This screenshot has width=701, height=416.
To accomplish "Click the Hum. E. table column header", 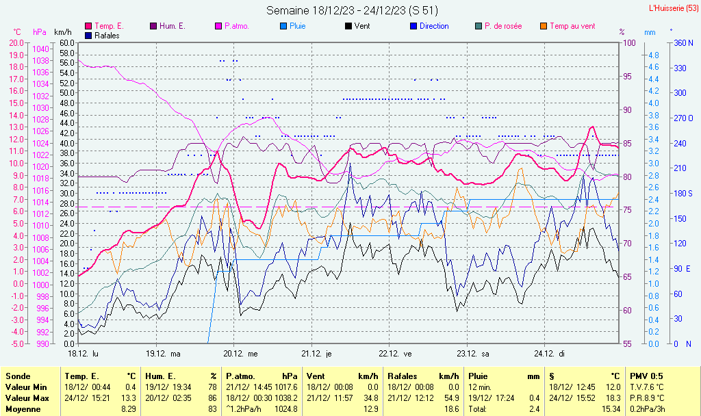I will pyautogui.click(x=160, y=376).
